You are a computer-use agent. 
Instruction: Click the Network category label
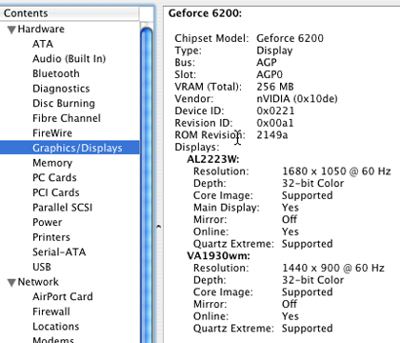[38, 282]
